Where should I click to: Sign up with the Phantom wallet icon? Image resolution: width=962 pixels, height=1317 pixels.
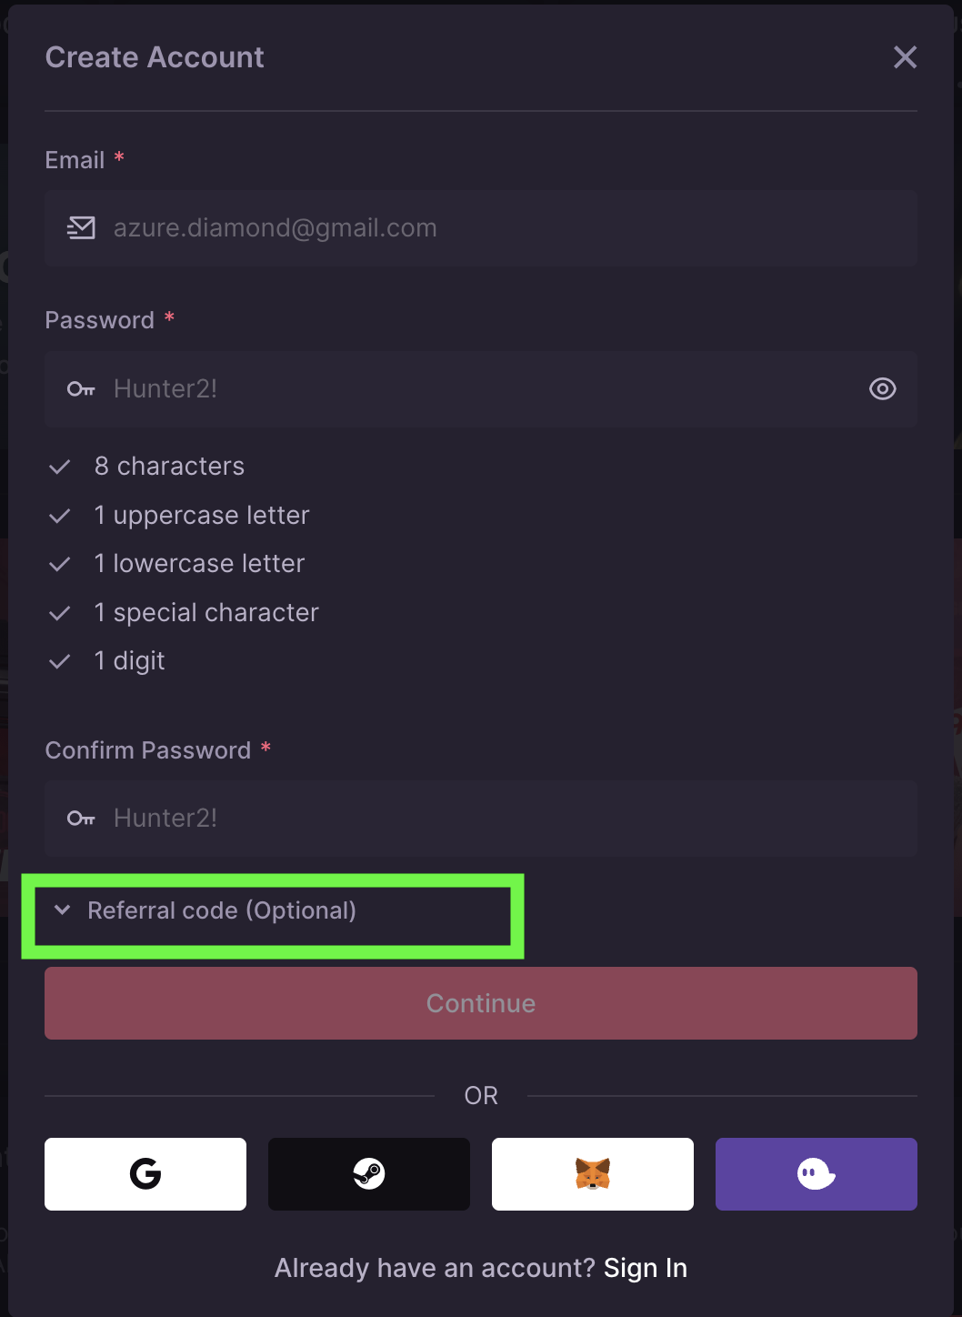[816, 1173]
